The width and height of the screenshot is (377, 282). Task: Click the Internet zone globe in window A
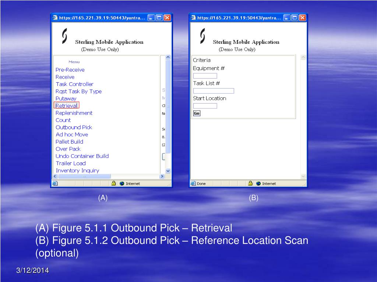coord(122,184)
